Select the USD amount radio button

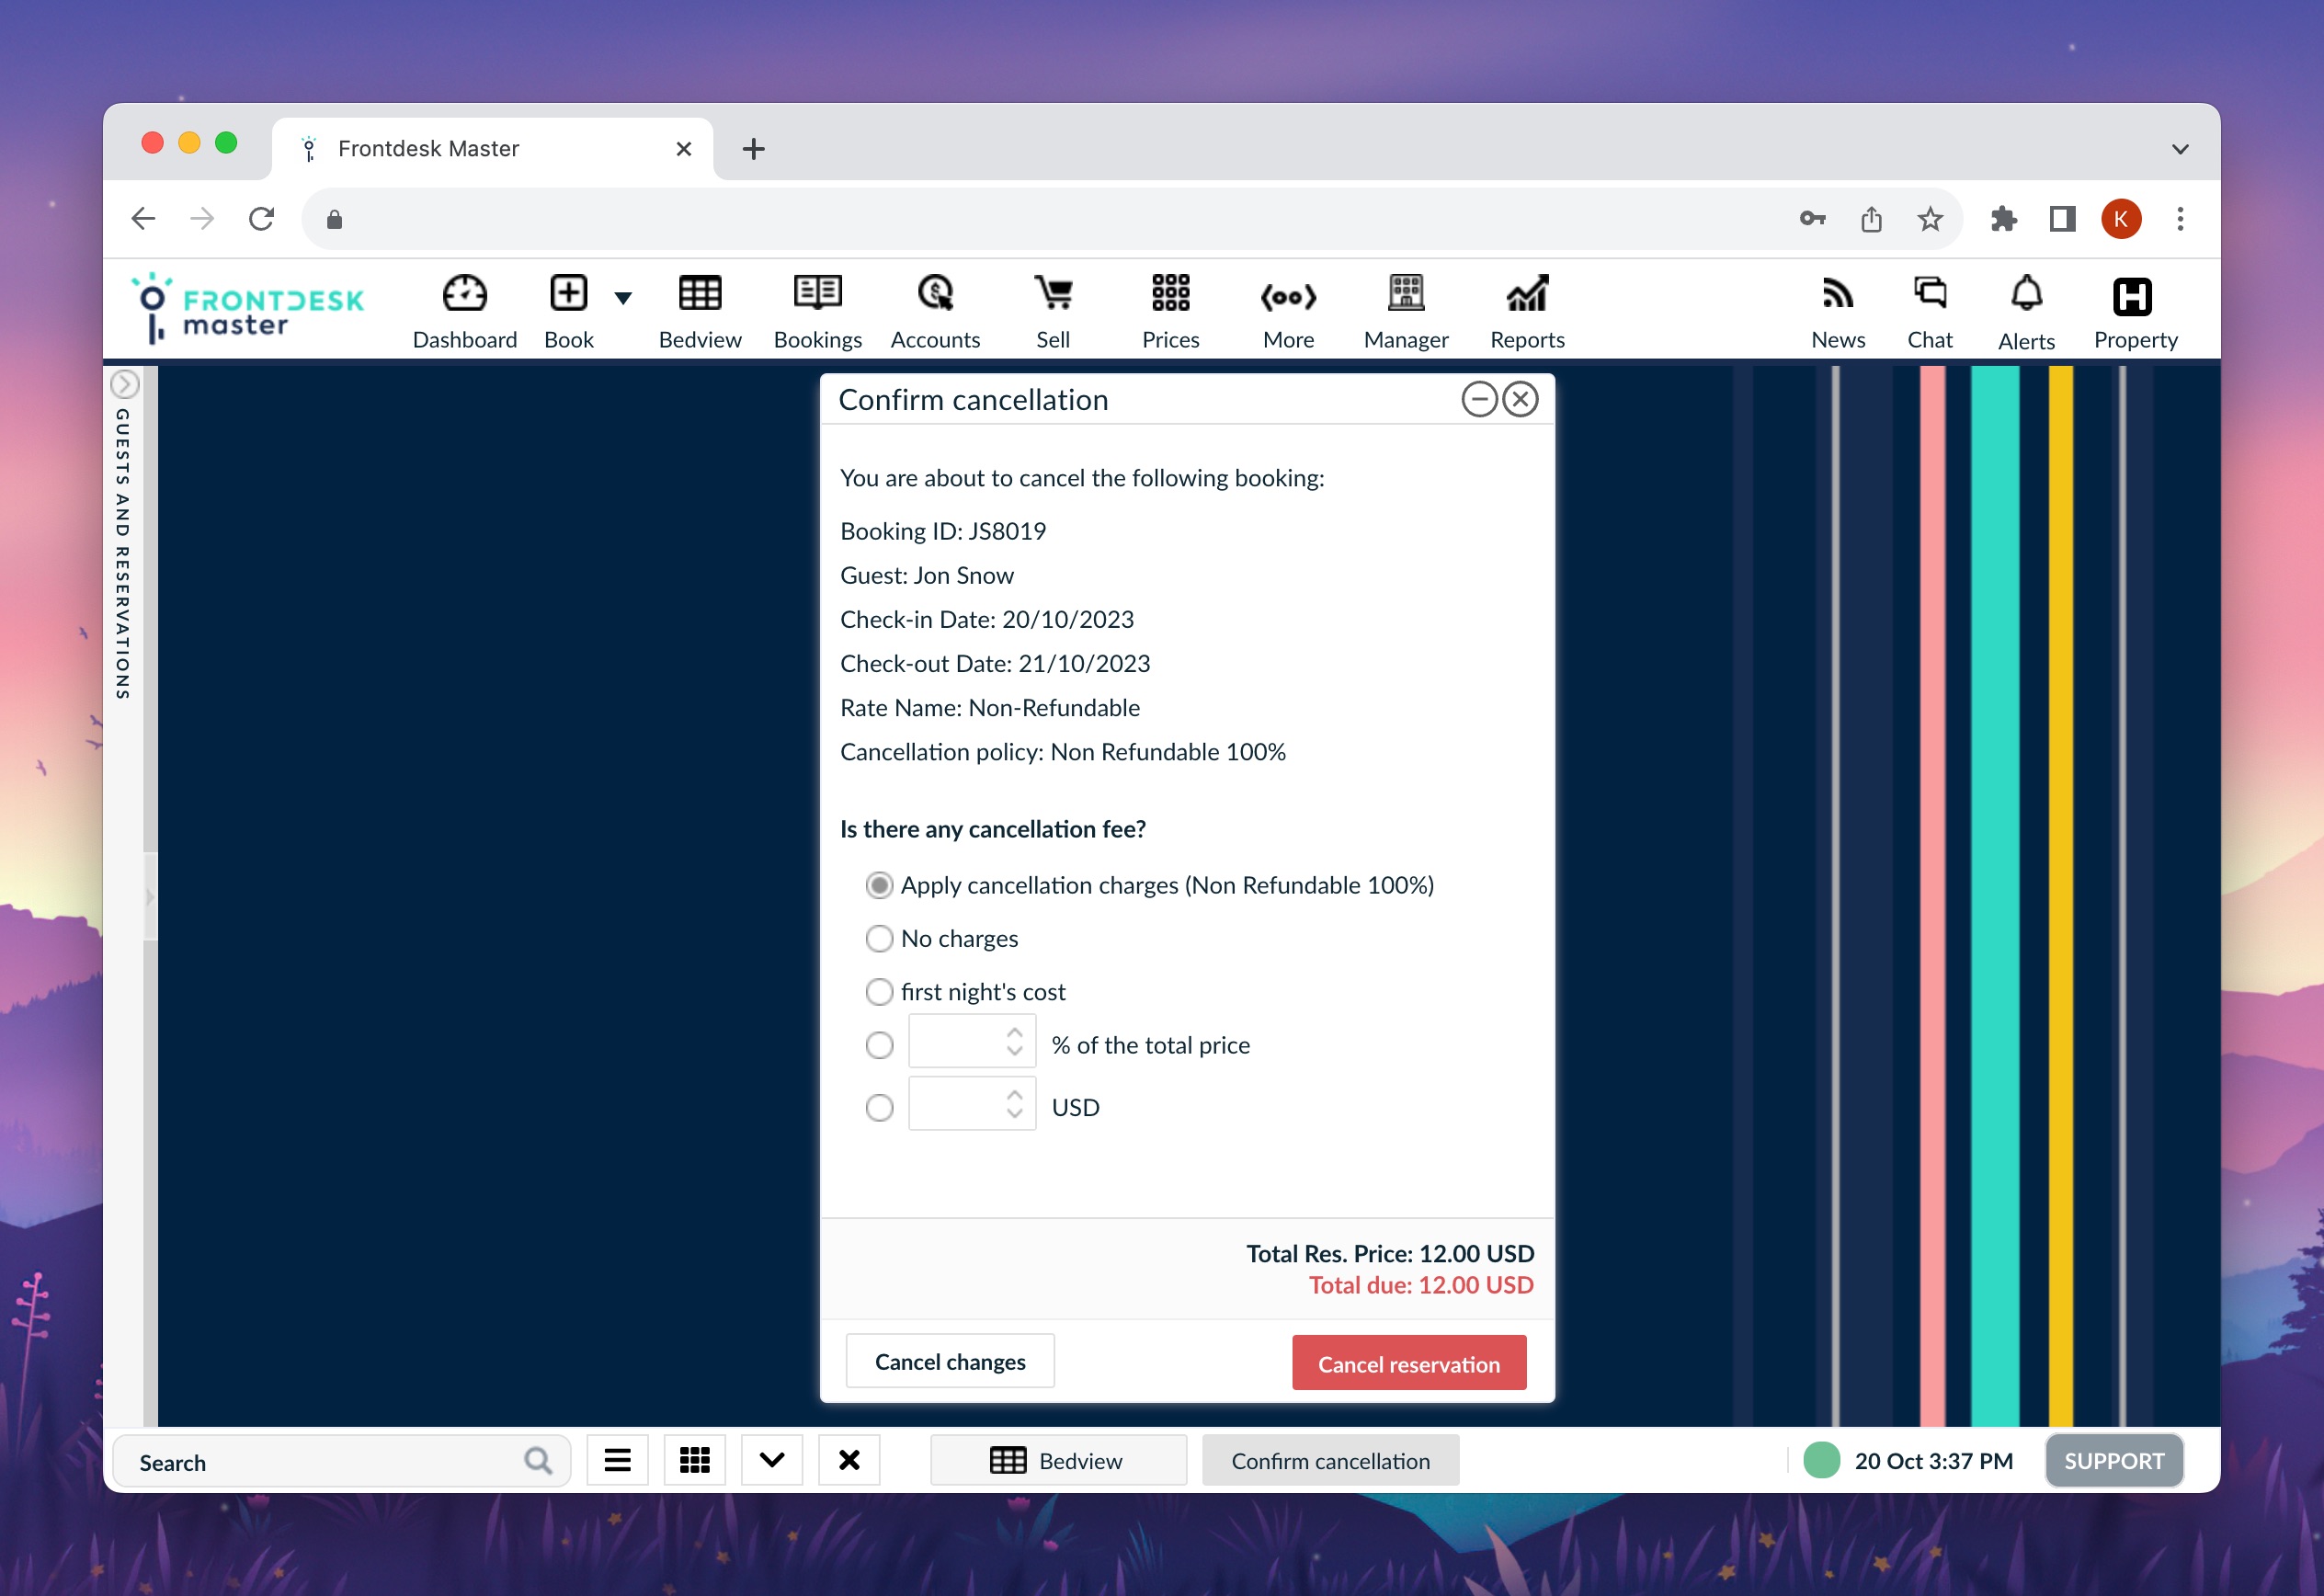click(879, 1107)
